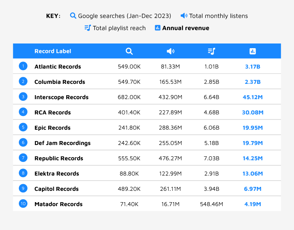Click the 682.00K searches cell for Interscope
The width and height of the screenshot is (294, 230).
129,97
